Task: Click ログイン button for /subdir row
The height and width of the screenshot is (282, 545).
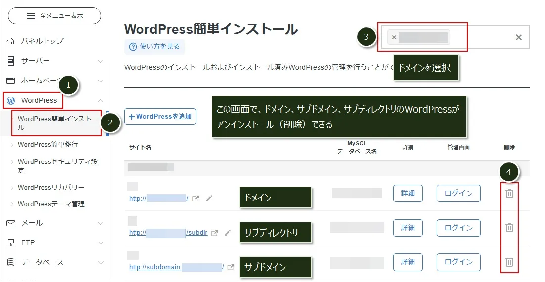Action: (x=458, y=228)
